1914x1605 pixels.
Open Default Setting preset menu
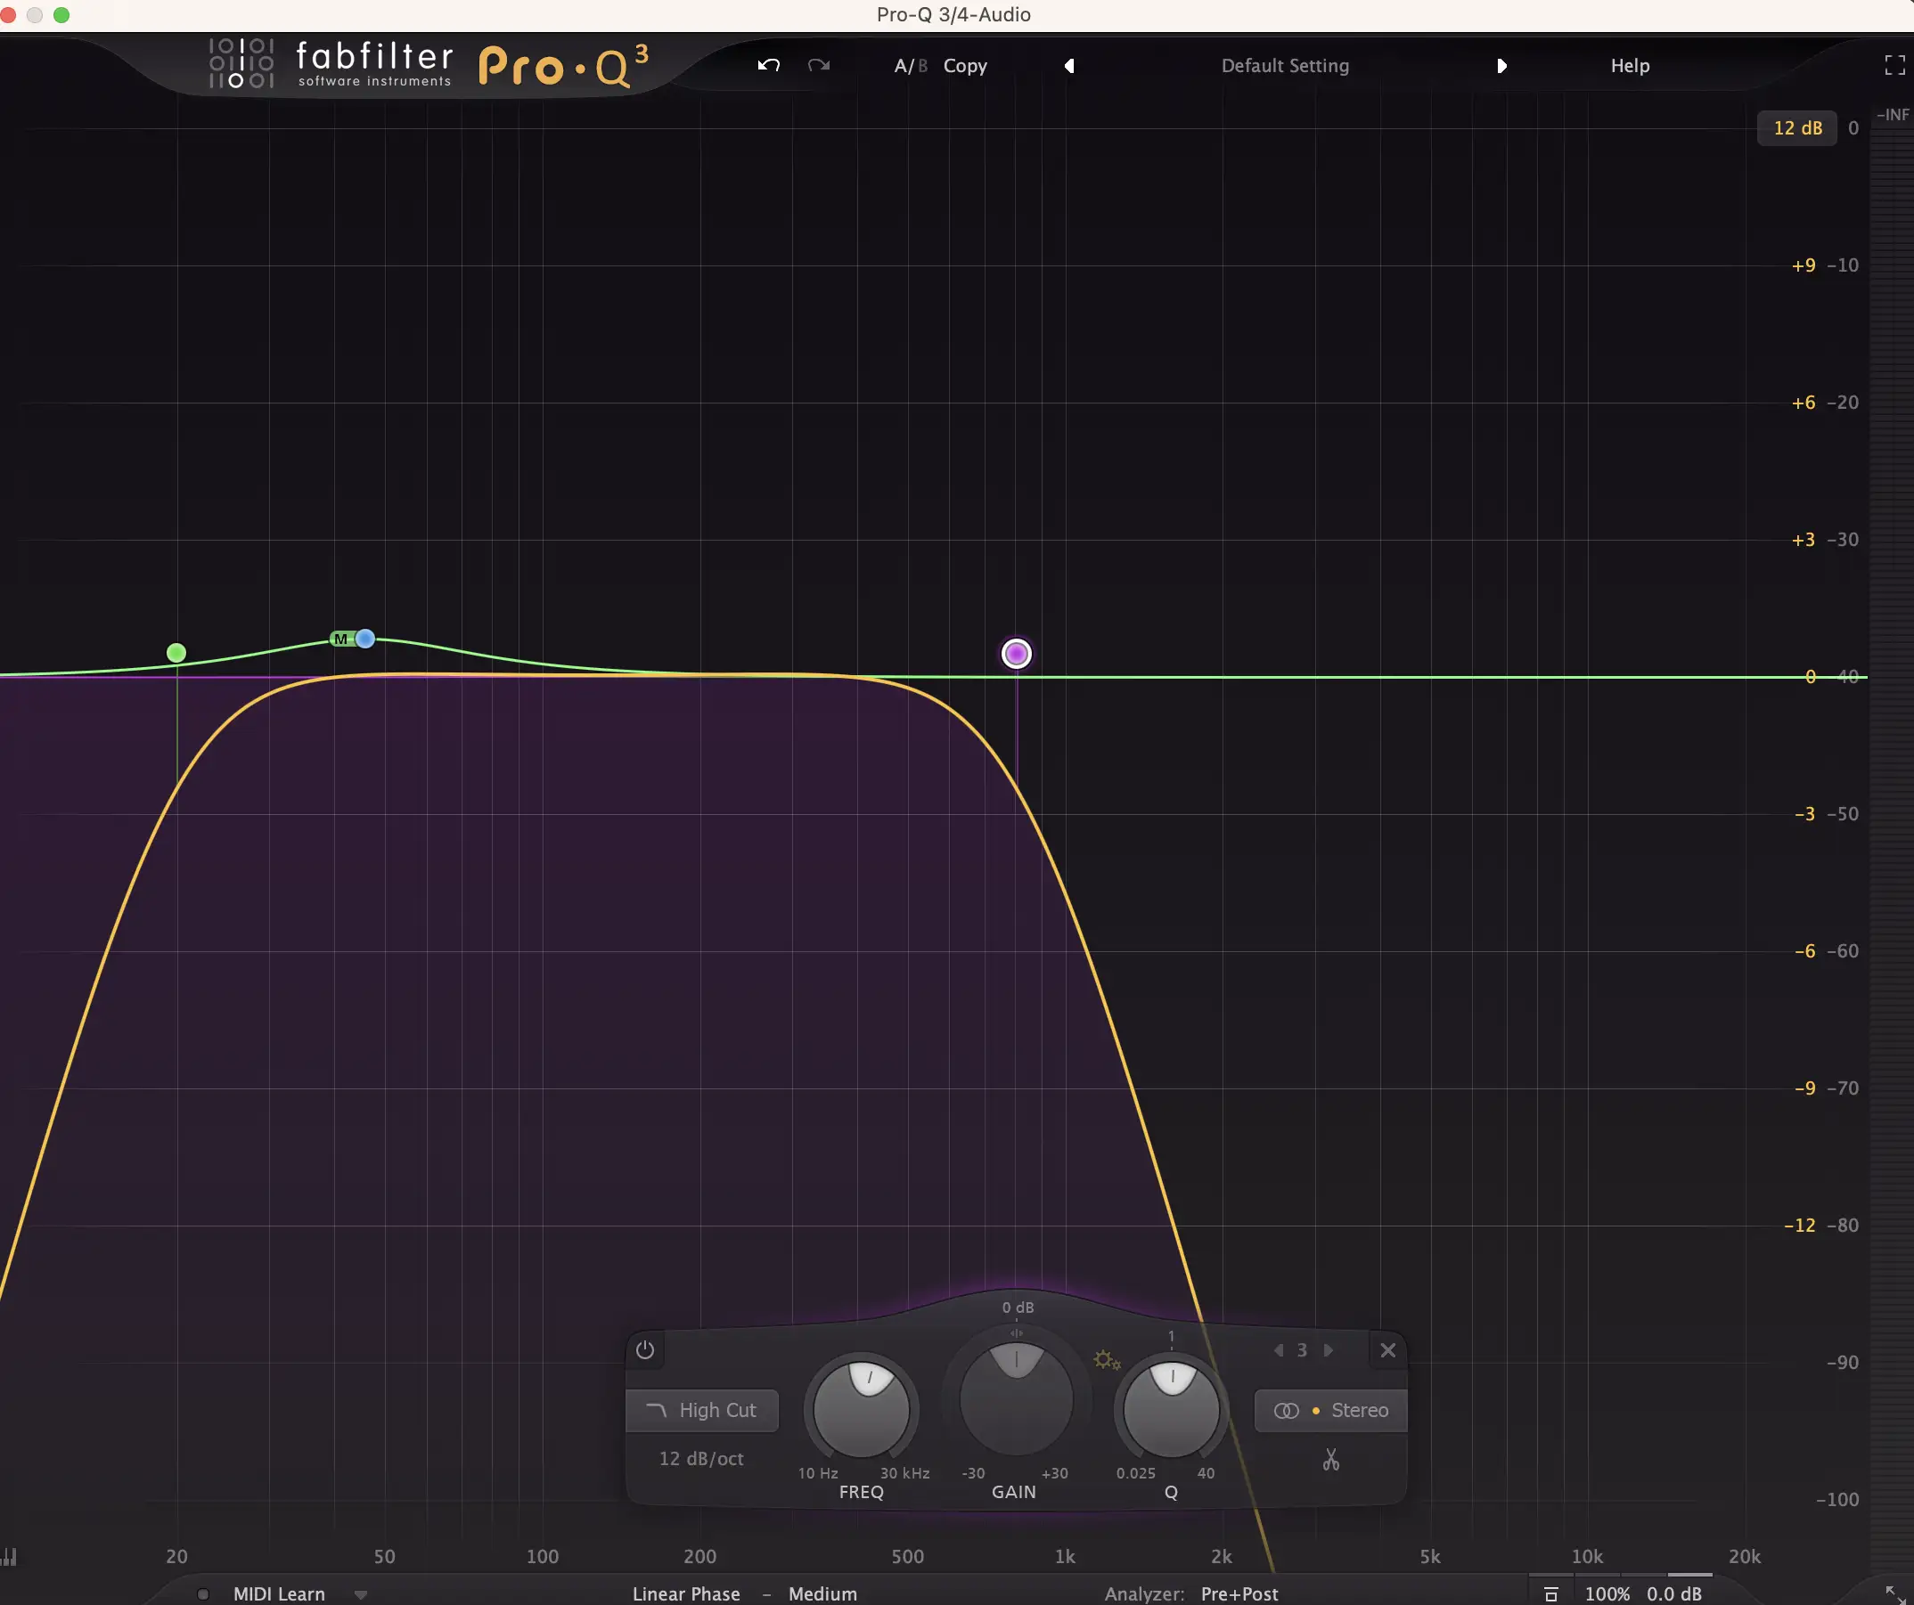point(1284,66)
